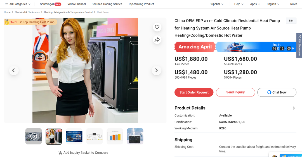Go to Top-ranking Product page

141,4
